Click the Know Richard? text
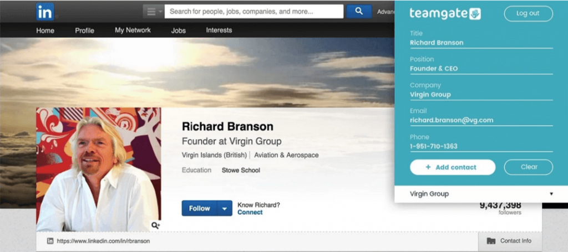Screen dimensions: 568x252 (258, 205)
